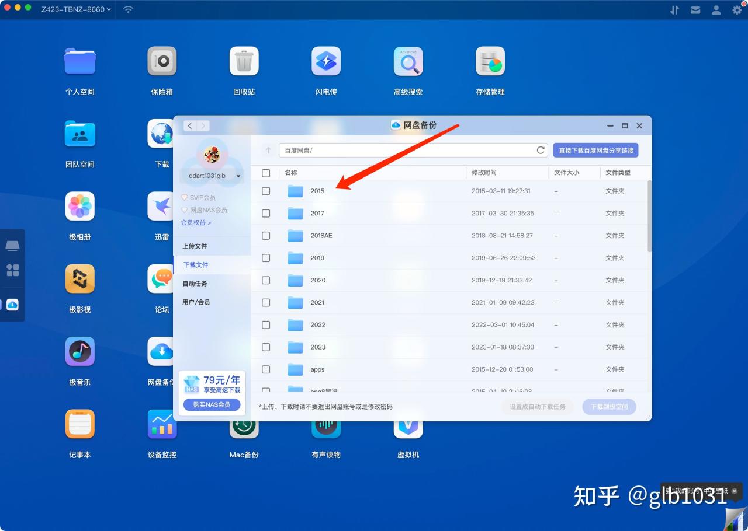Screen dimensions: 748x531
Task: Launch 设备监控 device monitoring
Action: click(x=162, y=424)
